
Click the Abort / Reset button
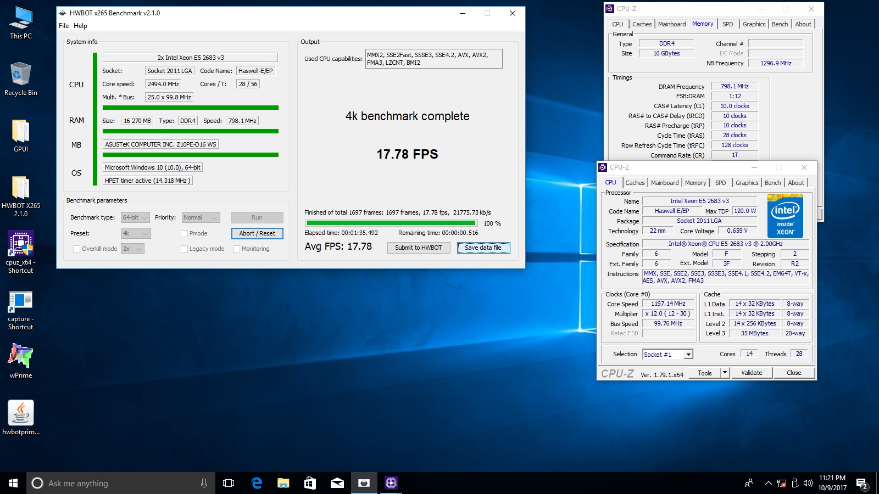tap(257, 233)
